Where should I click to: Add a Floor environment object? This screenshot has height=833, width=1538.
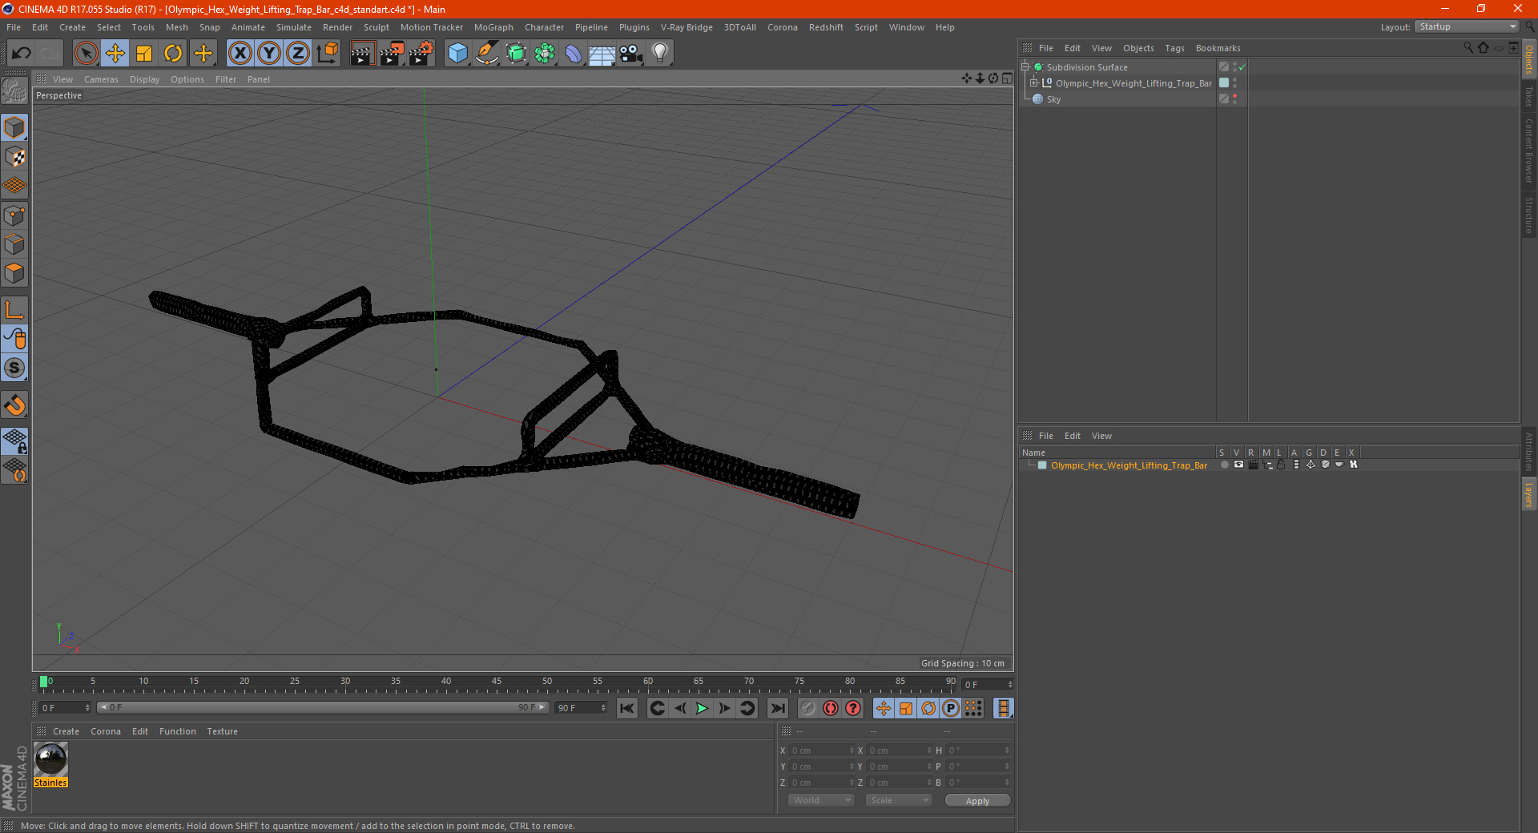[602, 54]
